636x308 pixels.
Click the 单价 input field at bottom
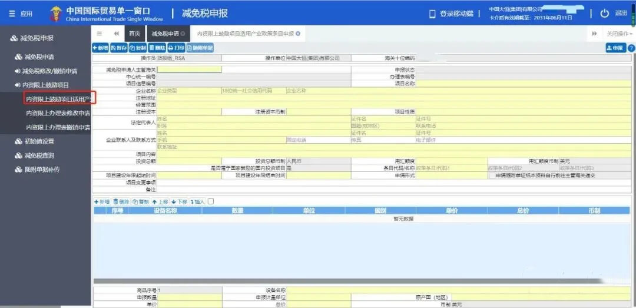tap(189, 304)
